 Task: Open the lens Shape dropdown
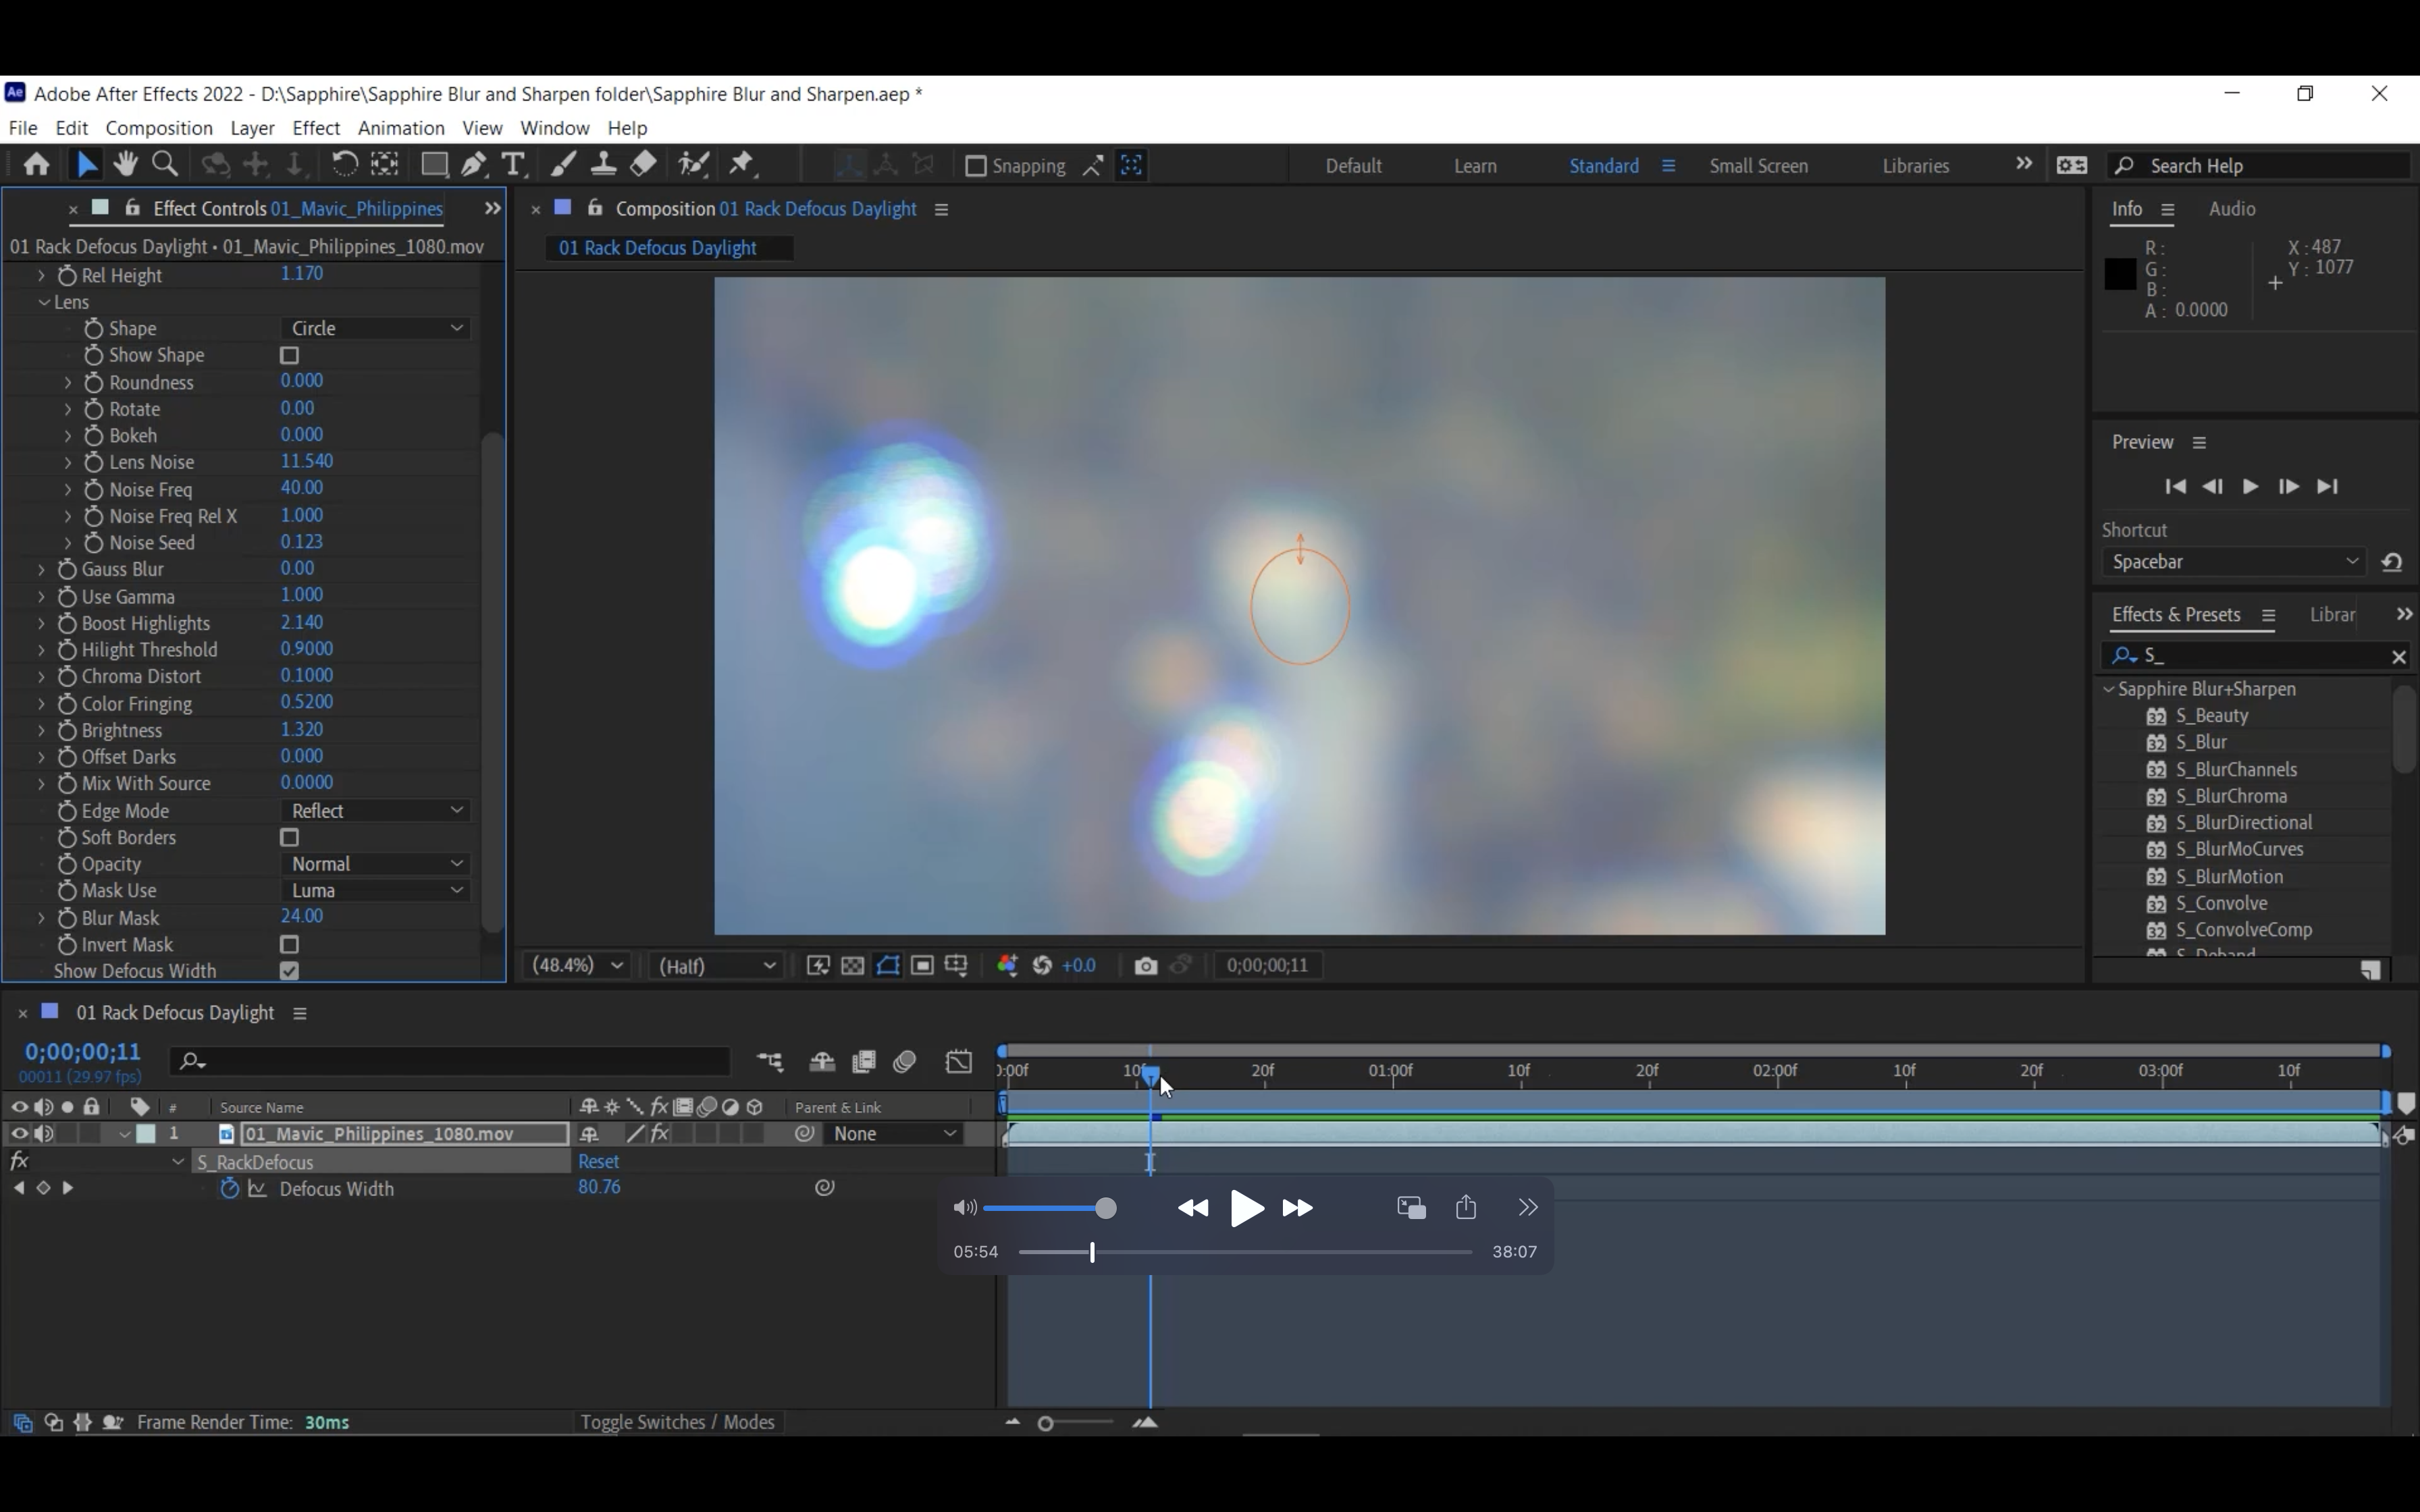click(x=375, y=328)
